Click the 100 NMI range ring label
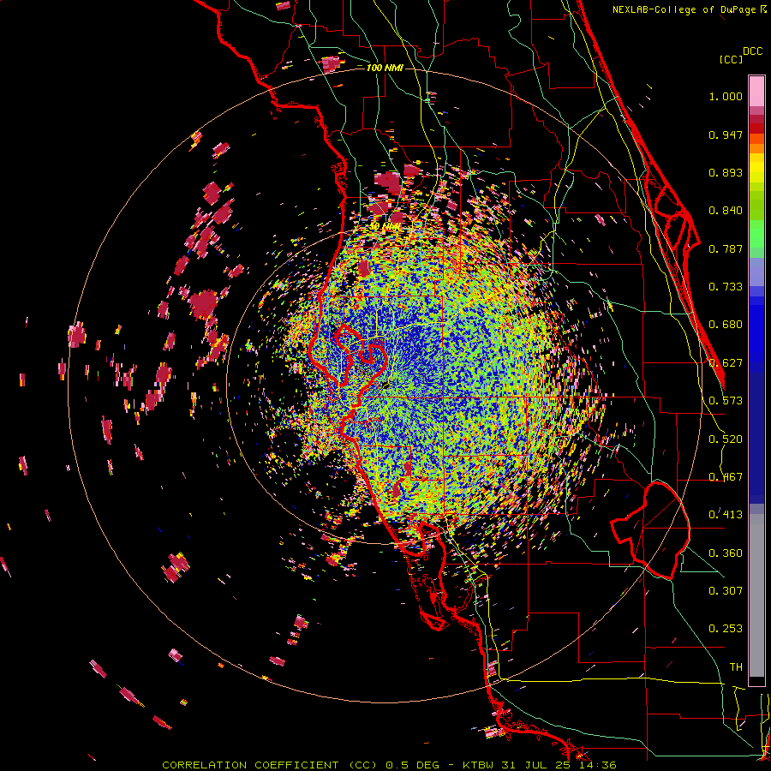 point(385,68)
